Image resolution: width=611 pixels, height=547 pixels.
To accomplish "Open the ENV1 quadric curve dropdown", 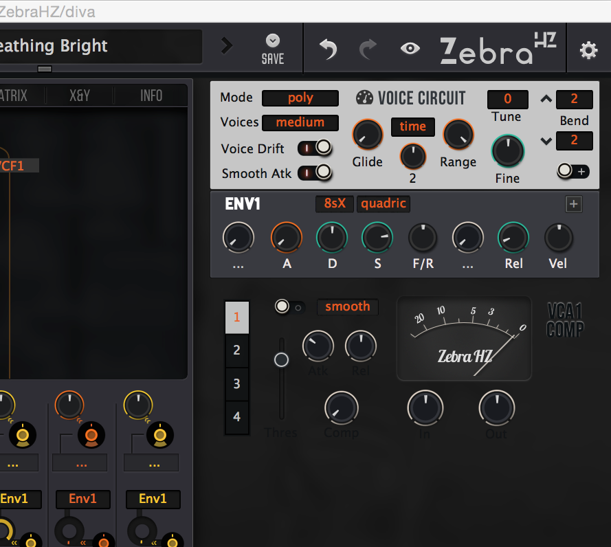I will (x=384, y=204).
